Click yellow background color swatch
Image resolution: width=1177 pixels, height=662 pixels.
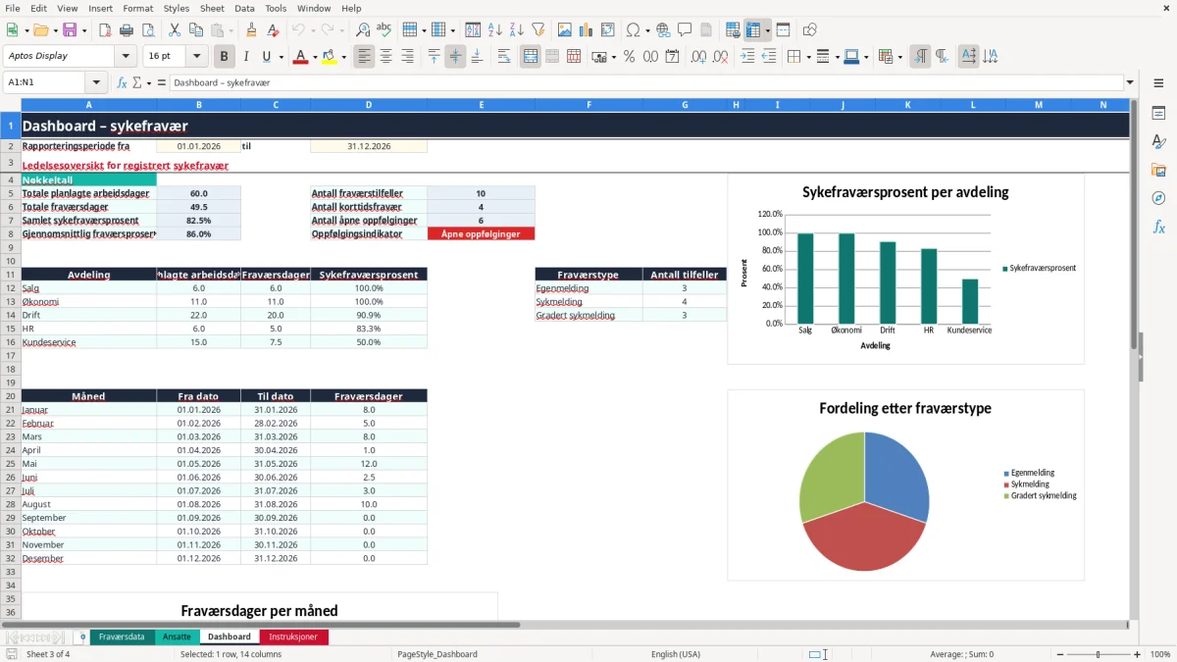pyautogui.click(x=330, y=57)
